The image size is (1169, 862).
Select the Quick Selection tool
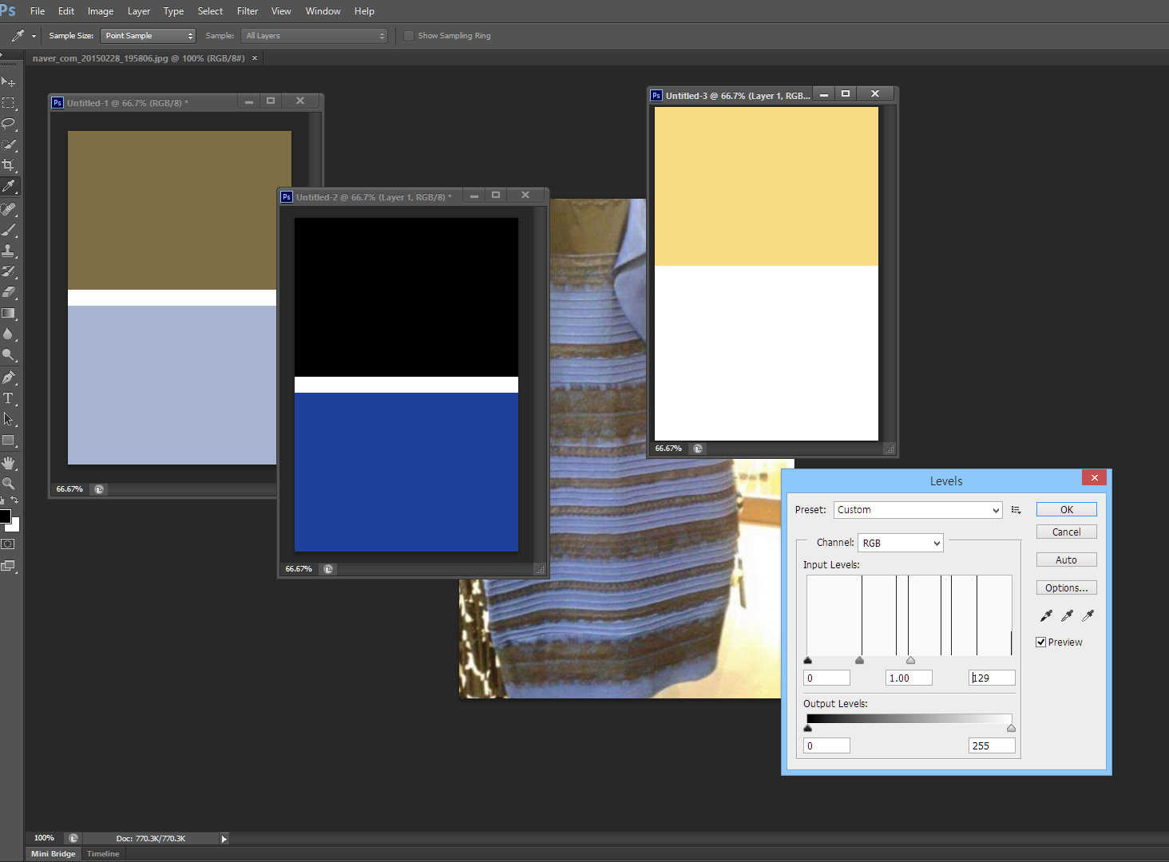coord(9,144)
